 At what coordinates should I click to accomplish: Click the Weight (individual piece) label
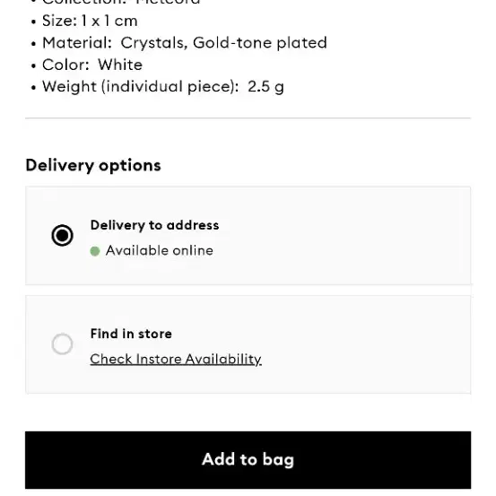(x=141, y=87)
